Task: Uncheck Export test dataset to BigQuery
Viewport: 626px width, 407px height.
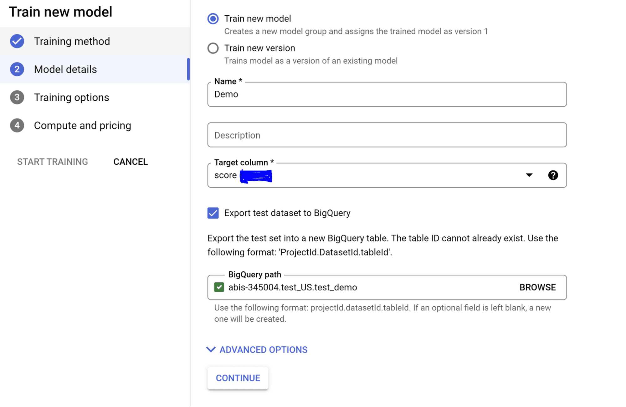Action: pos(213,213)
